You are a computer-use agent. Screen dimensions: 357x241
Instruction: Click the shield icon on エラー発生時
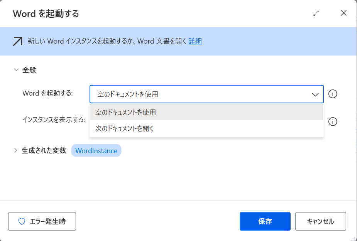point(22,221)
